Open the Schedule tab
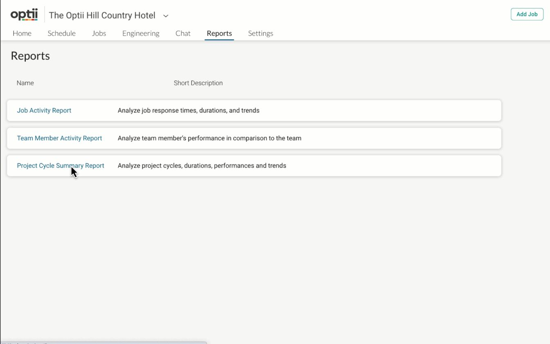Image resolution: width=550 pixels, height=344 pixels. pyautogui.click(x=61, y=34)
